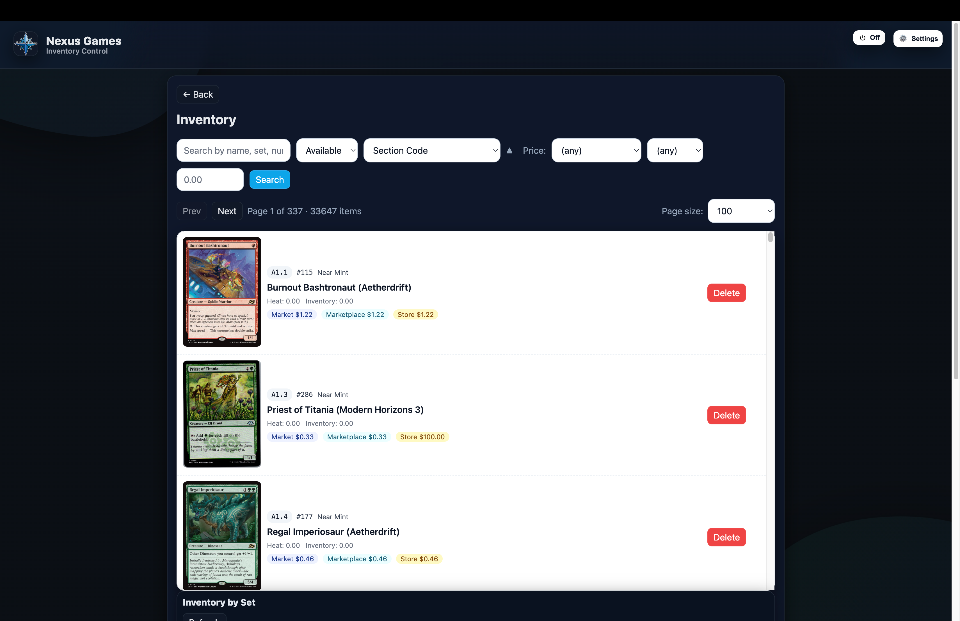This screenshot has width=960, height=621.
Task: Click the Burnout Bashtronaut card thumbnail
Action: [222, 292]
